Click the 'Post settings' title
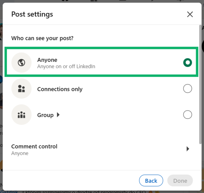204x193 pixels. pyautogui.click(x=32, y=14)
